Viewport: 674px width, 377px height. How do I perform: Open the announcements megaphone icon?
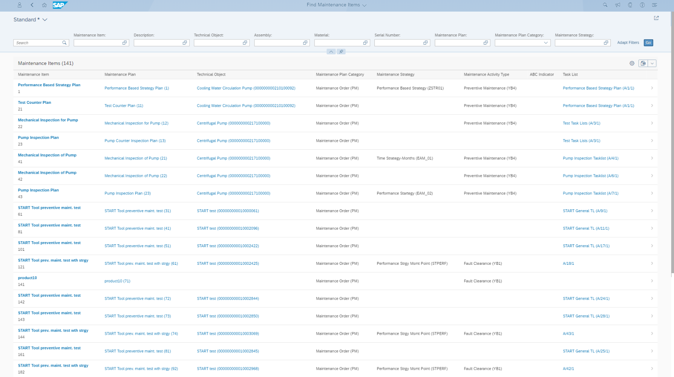click(618, 5)
